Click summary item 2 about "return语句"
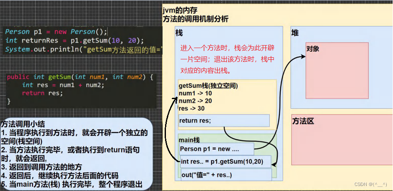393x191 pixels. (70, 154)
